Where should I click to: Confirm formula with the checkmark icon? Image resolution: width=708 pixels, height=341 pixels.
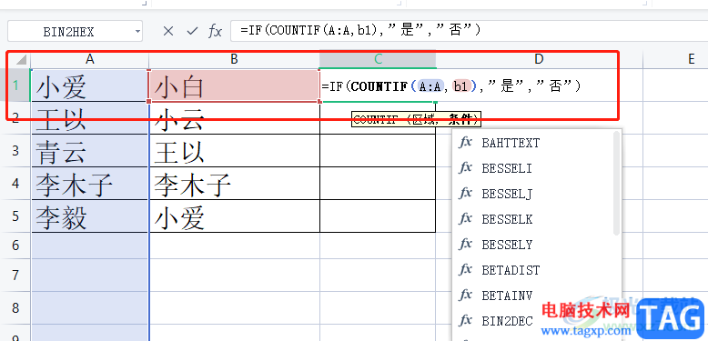click(192, 31)
